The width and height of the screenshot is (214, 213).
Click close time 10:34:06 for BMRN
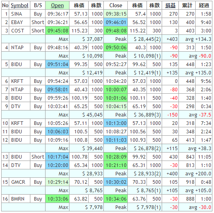point(116,199)
